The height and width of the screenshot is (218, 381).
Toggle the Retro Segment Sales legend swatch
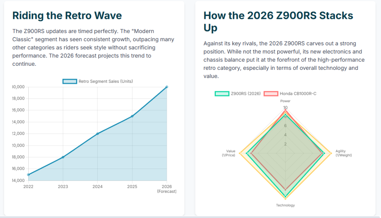[70, 81]
